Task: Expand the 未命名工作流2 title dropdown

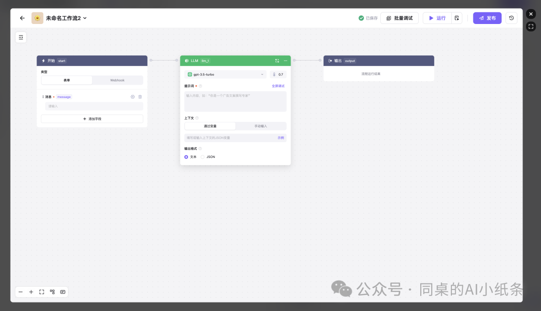Action: point(85,18)
